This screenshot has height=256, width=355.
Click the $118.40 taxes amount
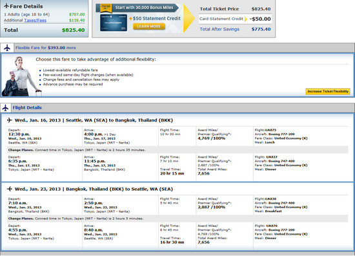[x=77, y=21]
